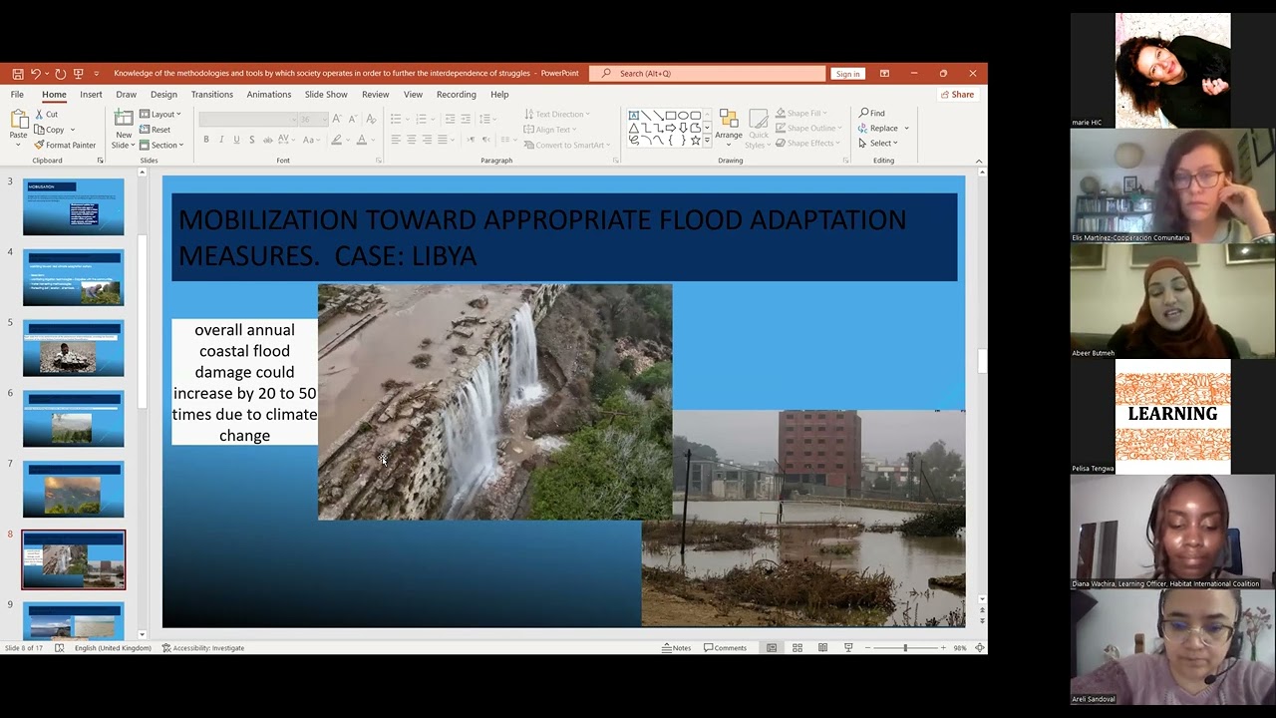The width and height of the screenshot is (1276, 718).
Task: Decrease font size with the small A
Action: coord(352,120)
